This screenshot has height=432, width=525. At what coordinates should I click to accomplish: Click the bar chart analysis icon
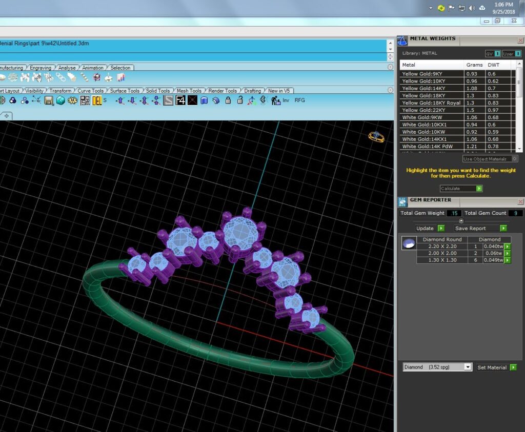120,77
